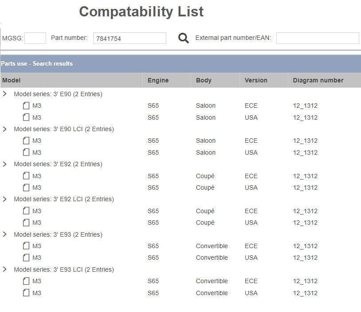Open diagram 12_1312 for E92 ECE Coupé row

click(x=305, y=176)
